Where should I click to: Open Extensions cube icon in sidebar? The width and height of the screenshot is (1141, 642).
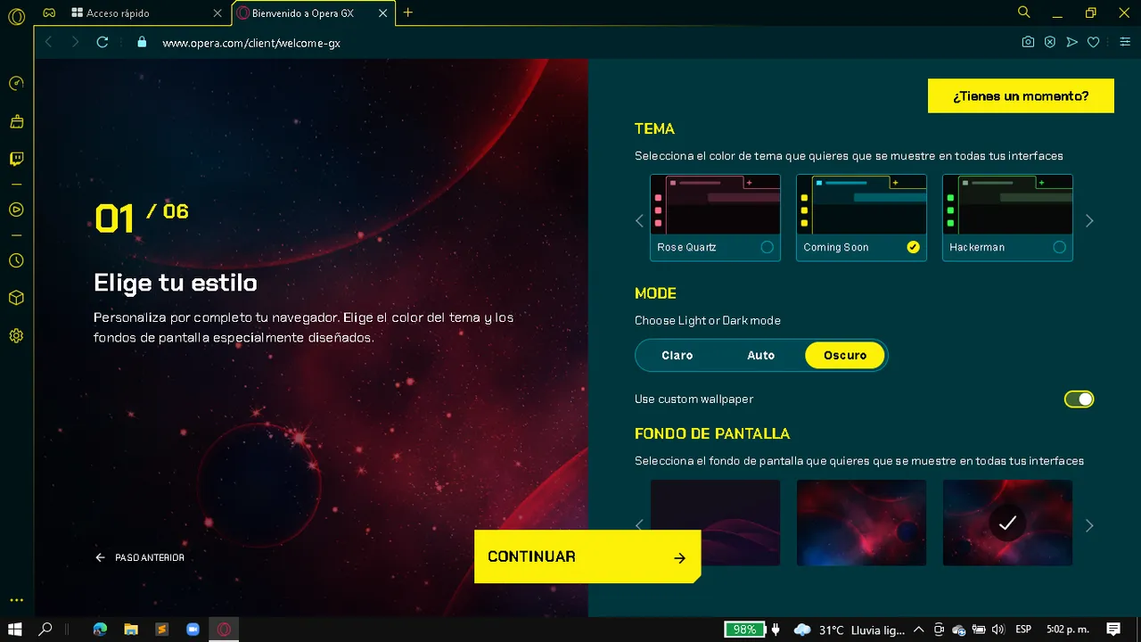click(16, 298)
